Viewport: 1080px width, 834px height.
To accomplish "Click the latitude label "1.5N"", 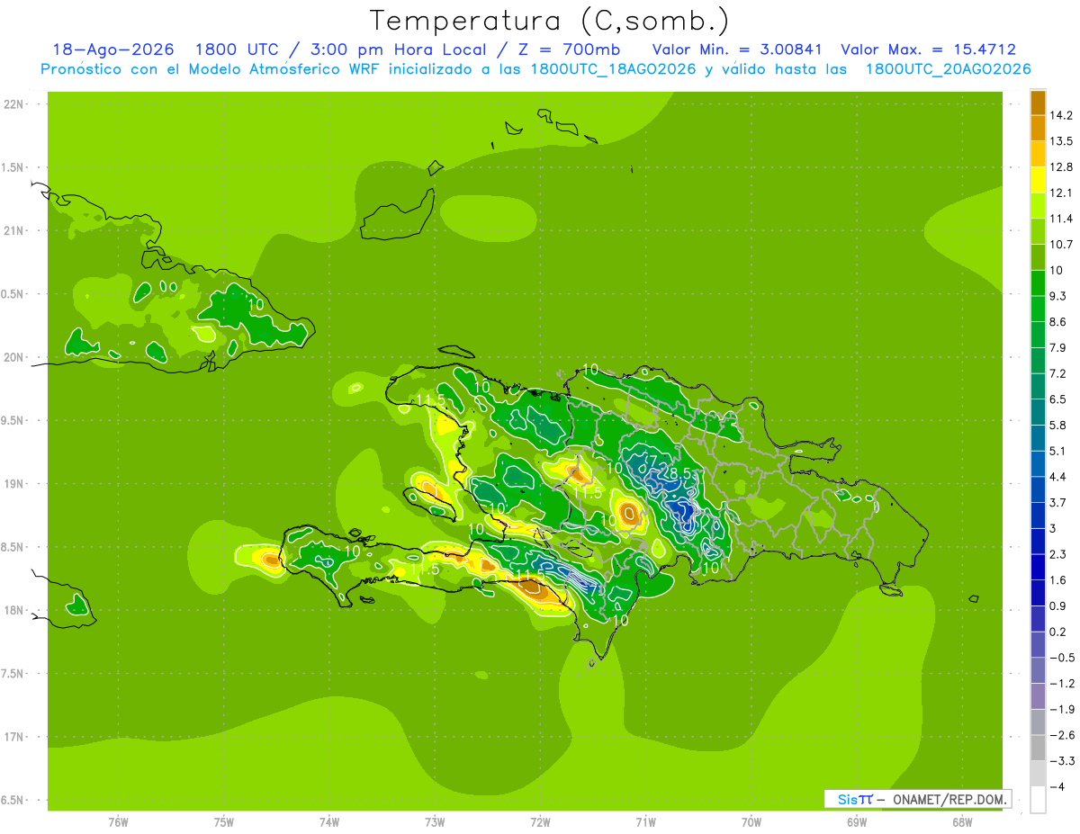I will tap(13, 167).
